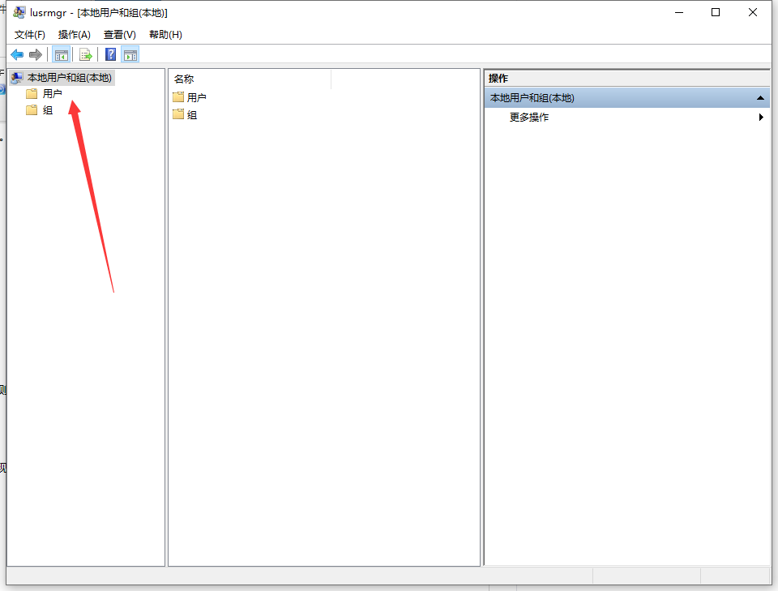Toggle the Show/Hide Console Tree toolbar icon
The image size is (778, 591).
pyautogui.click(x=61, y=54)
